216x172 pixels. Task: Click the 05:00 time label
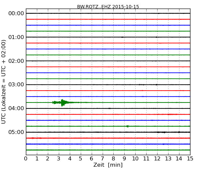coord(16,132)
